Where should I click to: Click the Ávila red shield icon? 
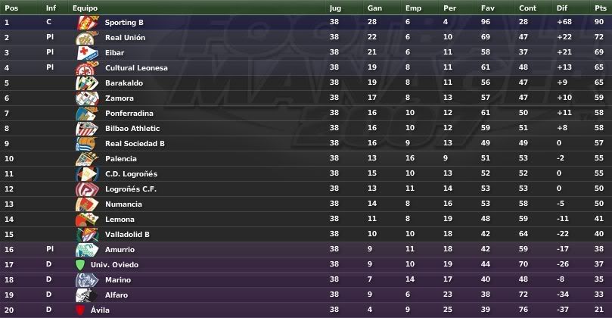(80, 310)
